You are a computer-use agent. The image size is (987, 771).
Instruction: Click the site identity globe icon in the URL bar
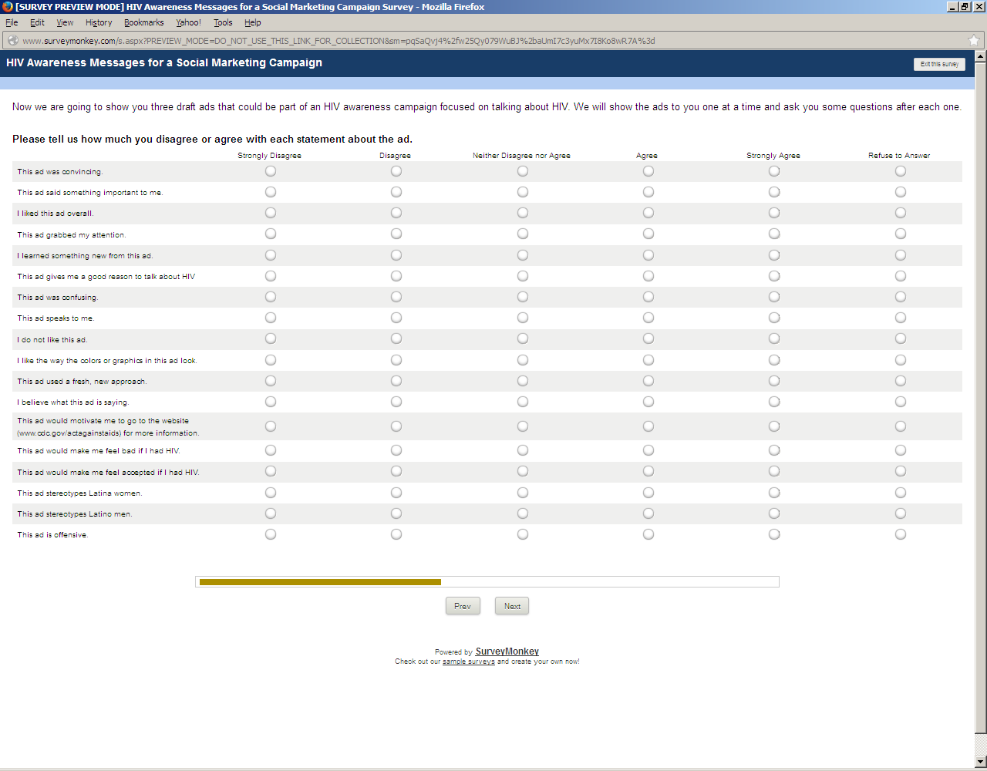click(13, 41)
